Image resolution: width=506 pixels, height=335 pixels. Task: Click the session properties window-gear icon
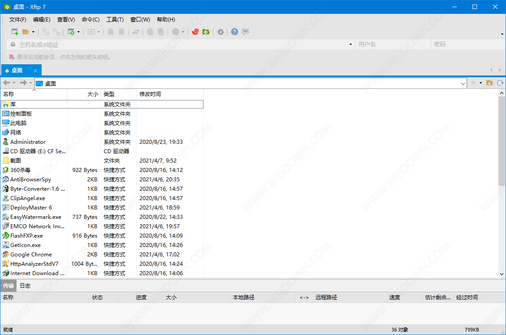point(71,32)
